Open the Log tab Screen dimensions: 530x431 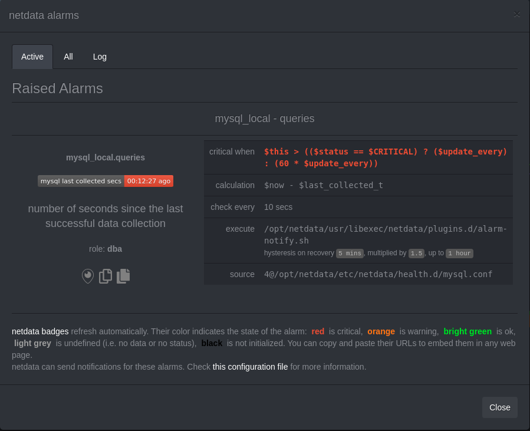(99, 57)
